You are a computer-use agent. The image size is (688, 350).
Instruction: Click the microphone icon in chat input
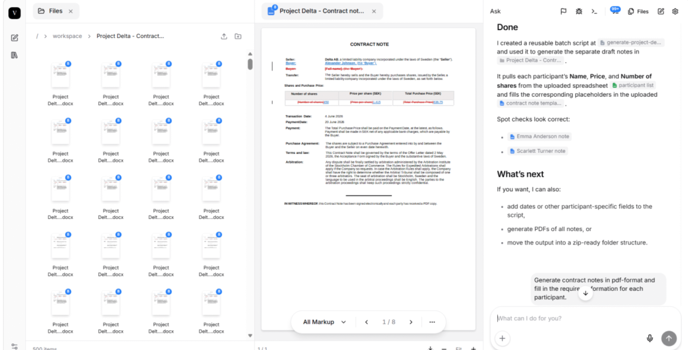pos(650,338)
